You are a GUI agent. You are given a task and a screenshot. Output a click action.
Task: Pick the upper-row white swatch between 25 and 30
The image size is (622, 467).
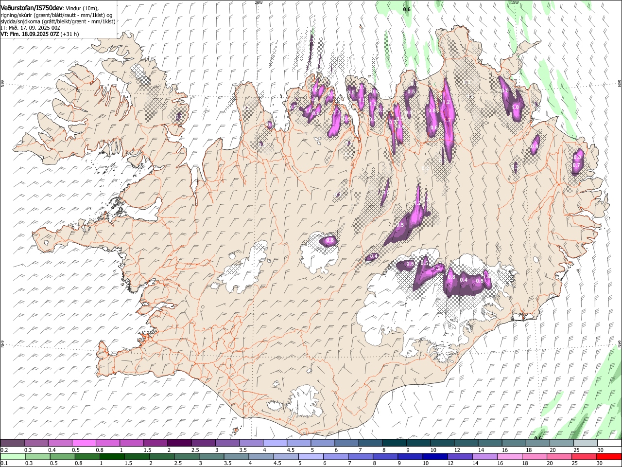pyautogui.click(x=586, y=443)
